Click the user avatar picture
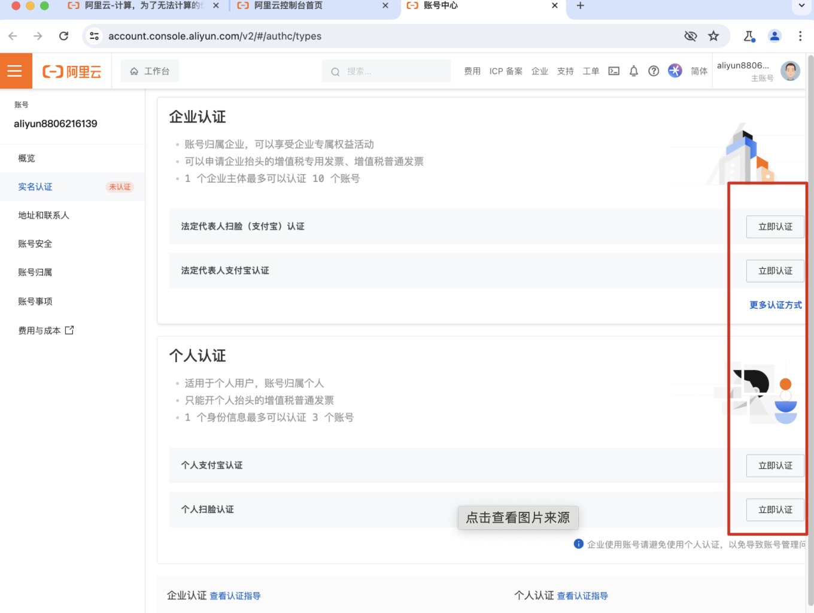The height and width of the screenshot is (613, 814). (x=790, y=71)
